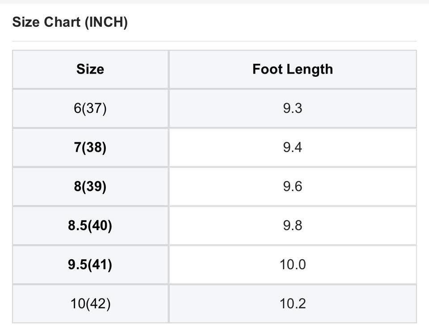This screenshot has width=429, height=332.
Task: Click the column border between the two headers
Action: pyautogui.click(x=168, y=69)
